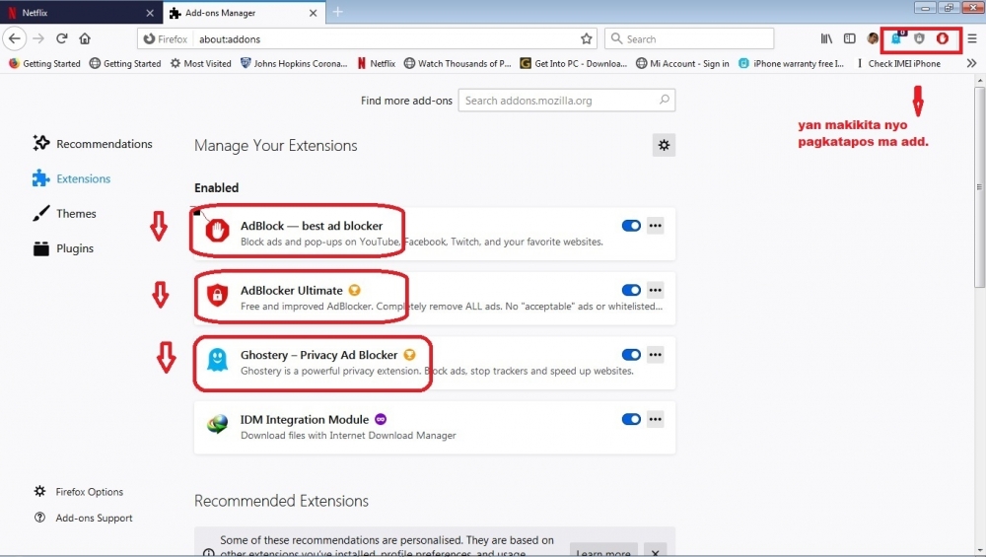Open the Themes section

pyautogui.click(x=64, y=214)
